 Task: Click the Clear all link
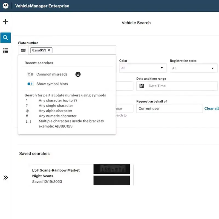tap(211, 108)
